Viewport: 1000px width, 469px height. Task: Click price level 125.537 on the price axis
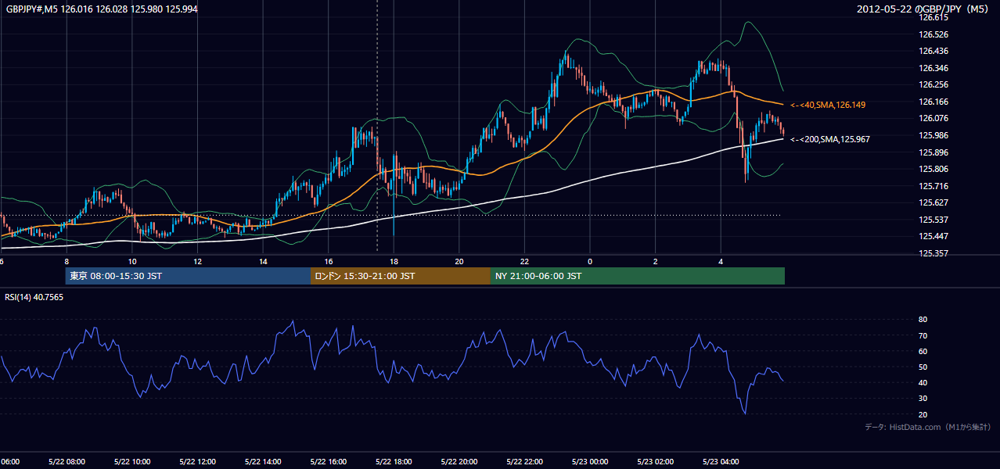coord(933,220)
